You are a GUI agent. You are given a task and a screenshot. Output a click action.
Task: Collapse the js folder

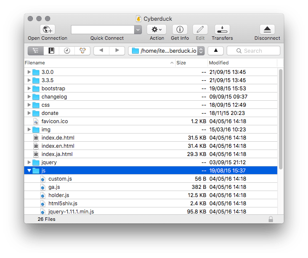click(x=29, y=171)
